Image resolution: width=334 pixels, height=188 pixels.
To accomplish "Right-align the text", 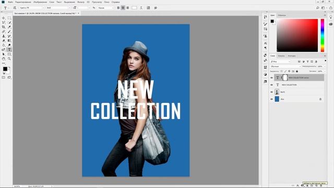I will click(x=127, y=8).
